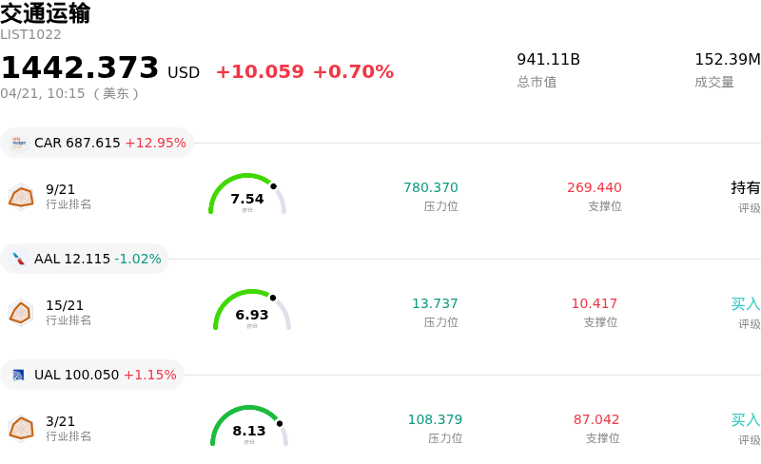
Task: Click CAR support level 269.440
Action: click(595, 187)
